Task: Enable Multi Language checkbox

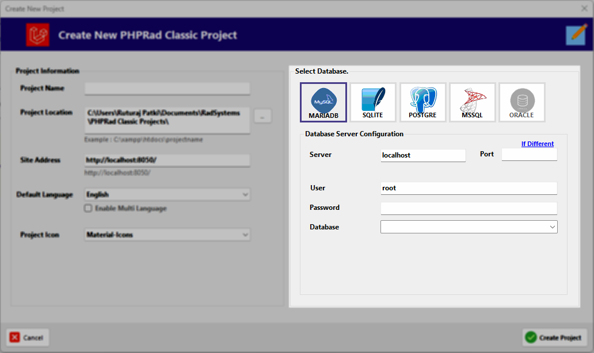Action: point(88,208)
